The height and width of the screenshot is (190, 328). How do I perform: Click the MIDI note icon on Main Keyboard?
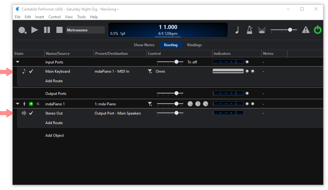[x=24, y=71]
